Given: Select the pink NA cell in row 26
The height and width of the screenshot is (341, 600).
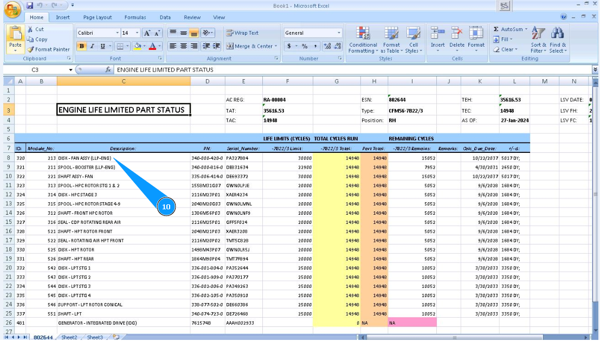Looking at the screenshot, I should point(412,323).
